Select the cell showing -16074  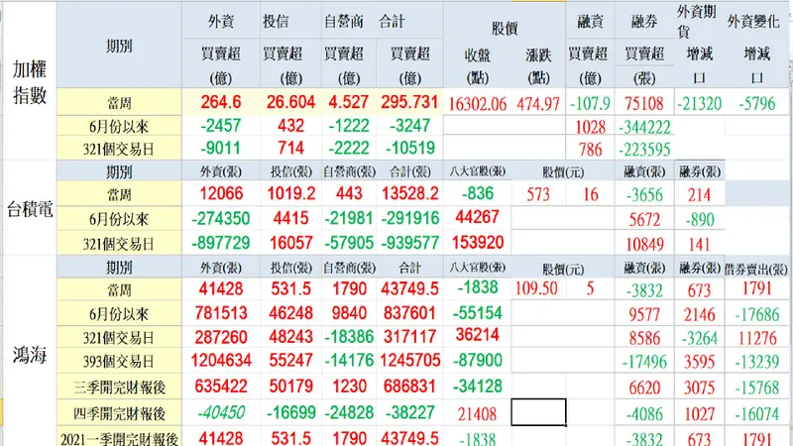756,414
